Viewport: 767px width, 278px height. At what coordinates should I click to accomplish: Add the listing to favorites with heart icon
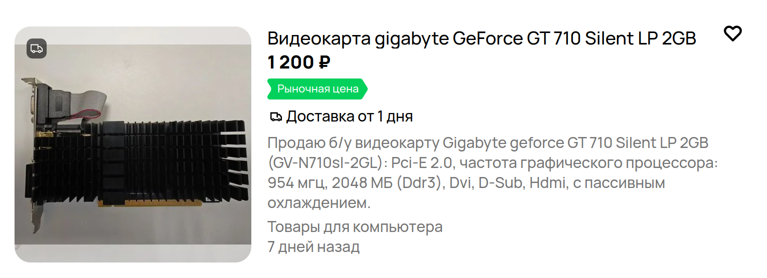click(x=732, y=34)
